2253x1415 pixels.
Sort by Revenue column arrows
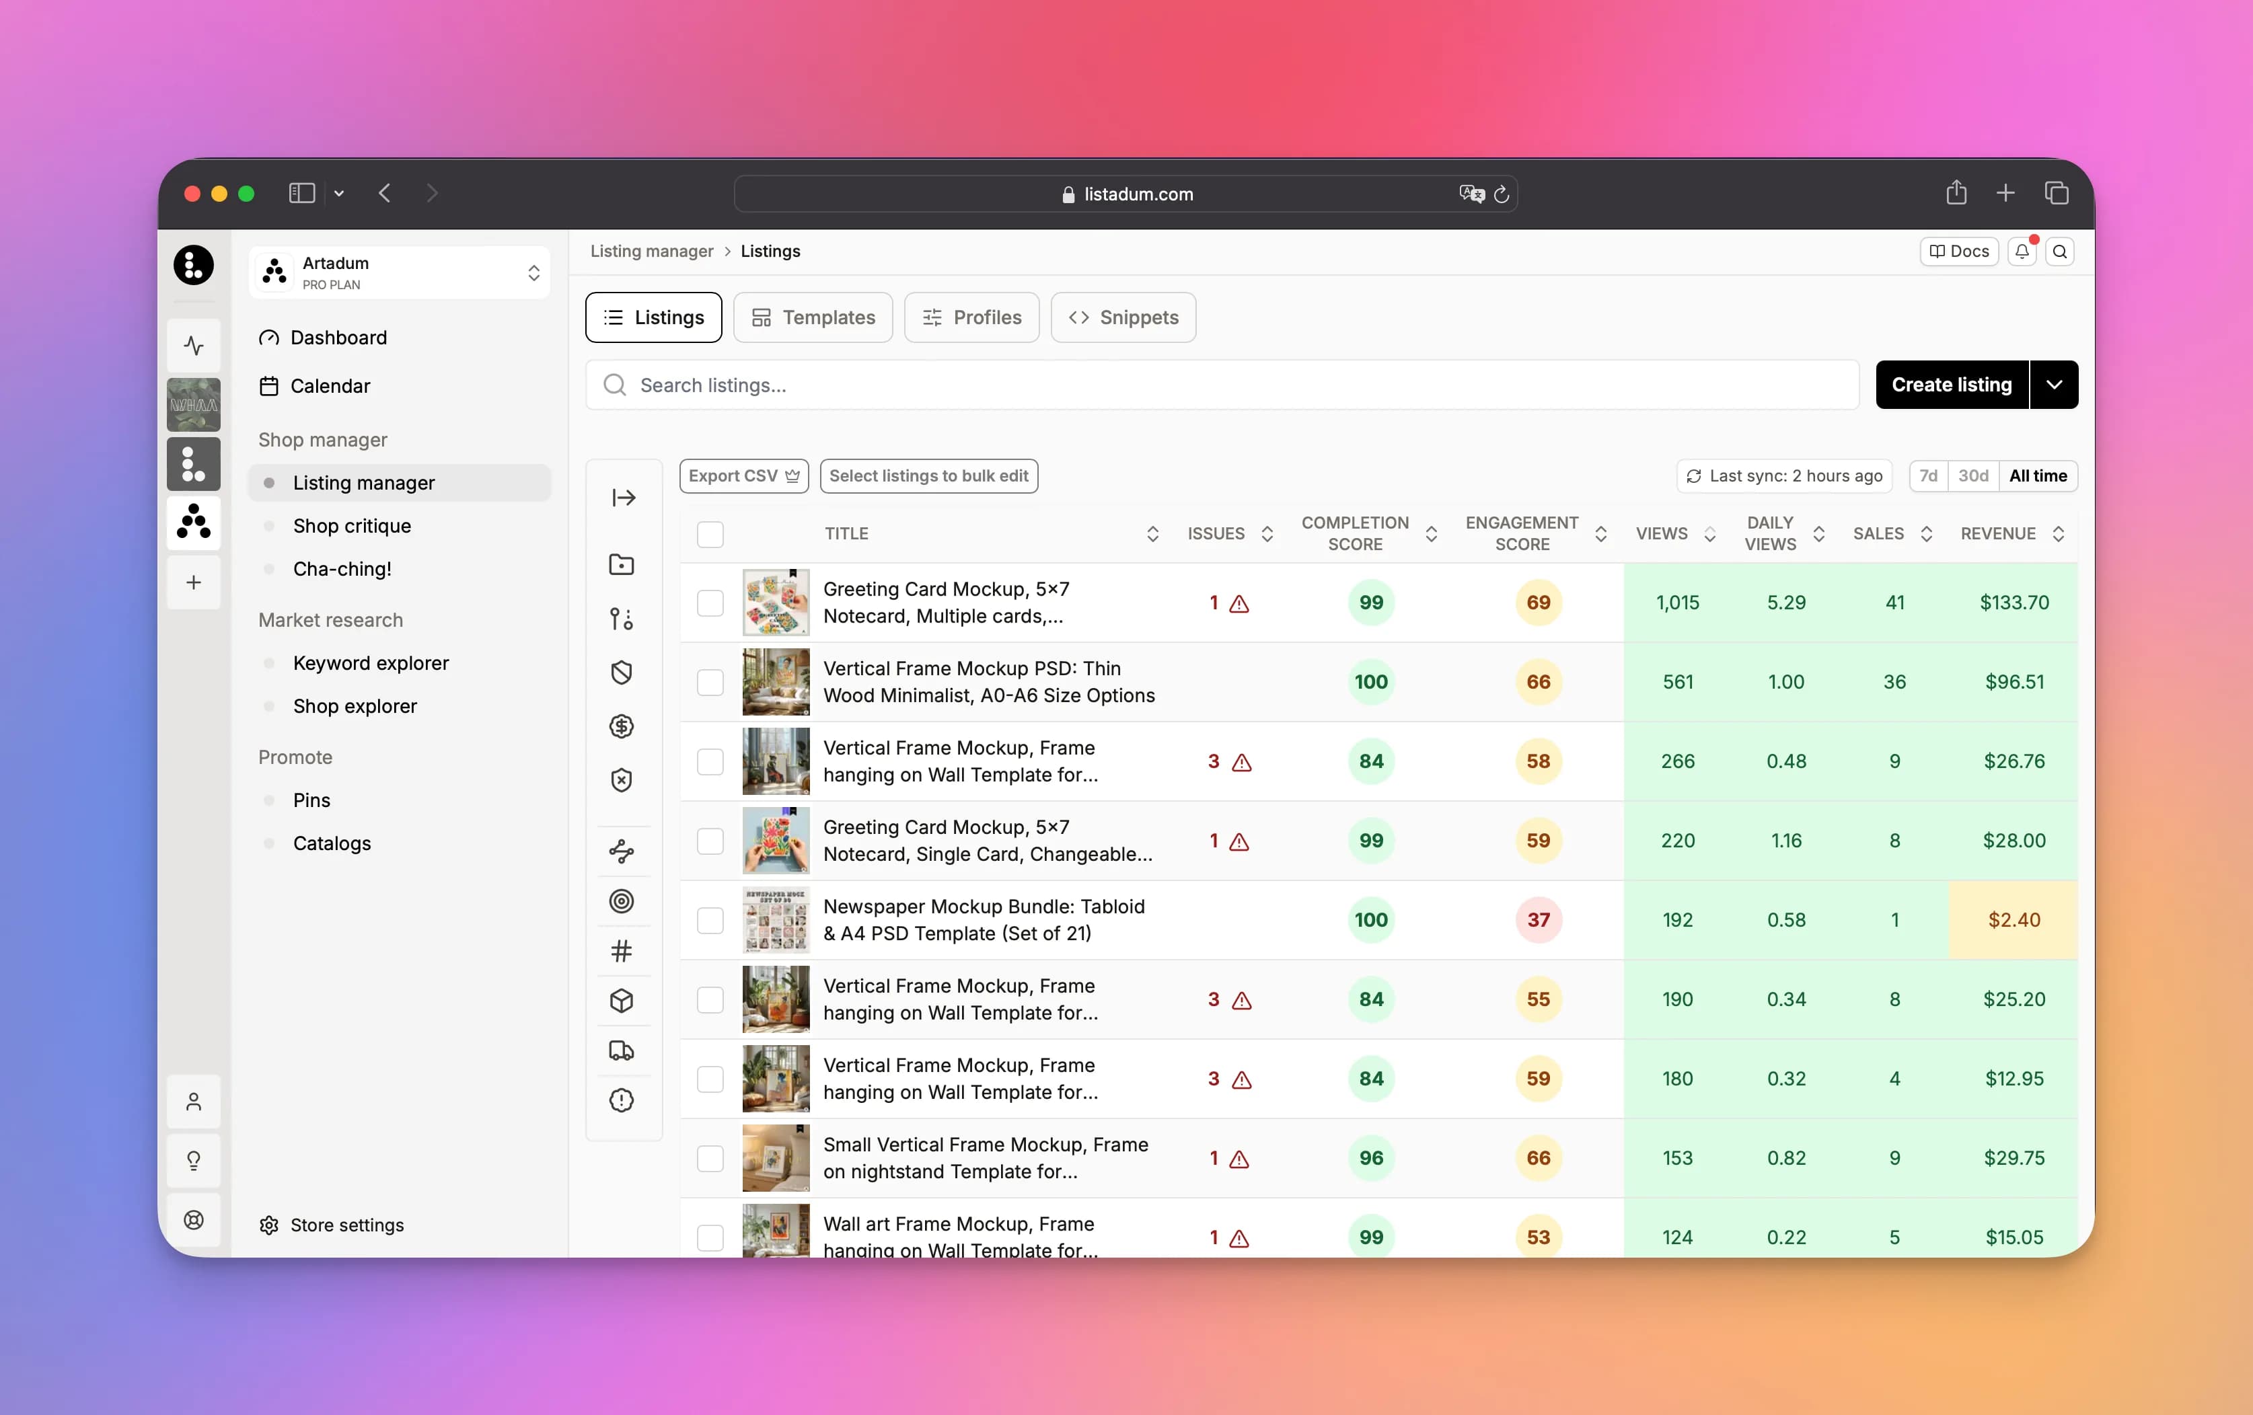(x=2059, y=534)
